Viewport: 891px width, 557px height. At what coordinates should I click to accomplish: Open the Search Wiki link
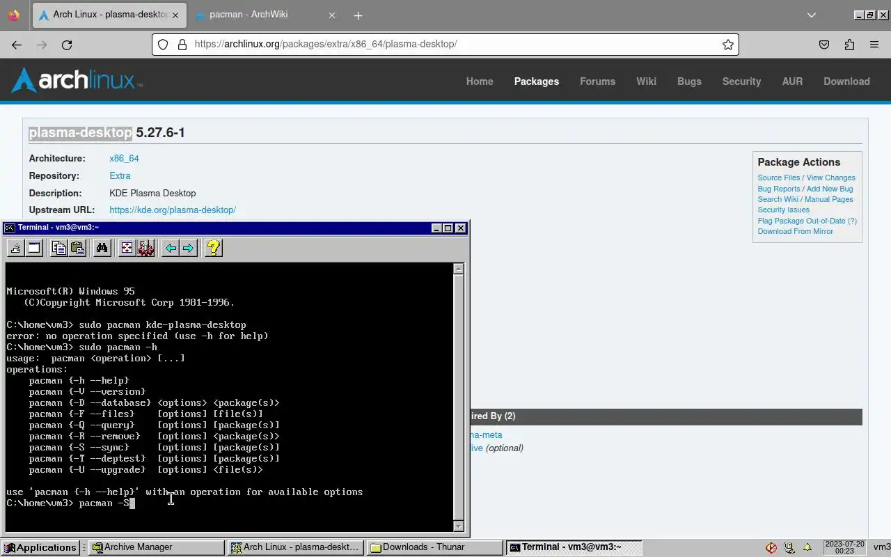tap(778, 199)
